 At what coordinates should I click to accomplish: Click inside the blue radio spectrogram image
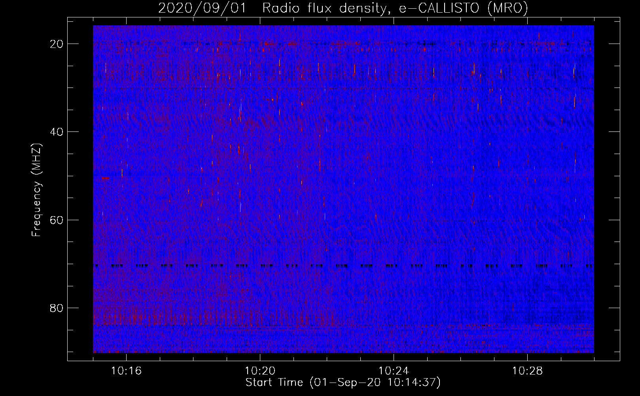click(x=343, y=189)
